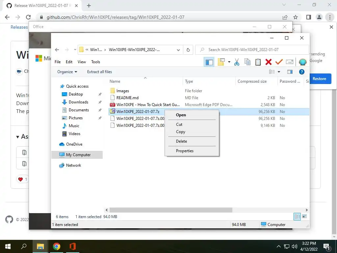
Task: Click the Win1... breadcrumb in address bar
Action: point(96,50)
